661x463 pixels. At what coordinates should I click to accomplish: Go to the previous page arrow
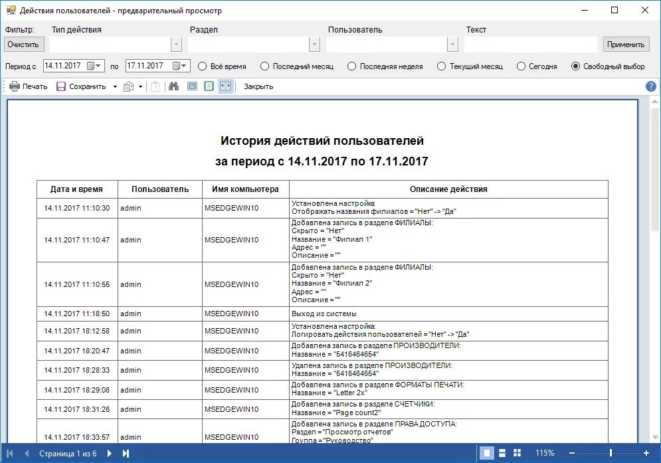click(26, 453)
